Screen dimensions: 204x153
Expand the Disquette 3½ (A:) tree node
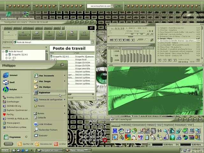[x=6, y=55]
